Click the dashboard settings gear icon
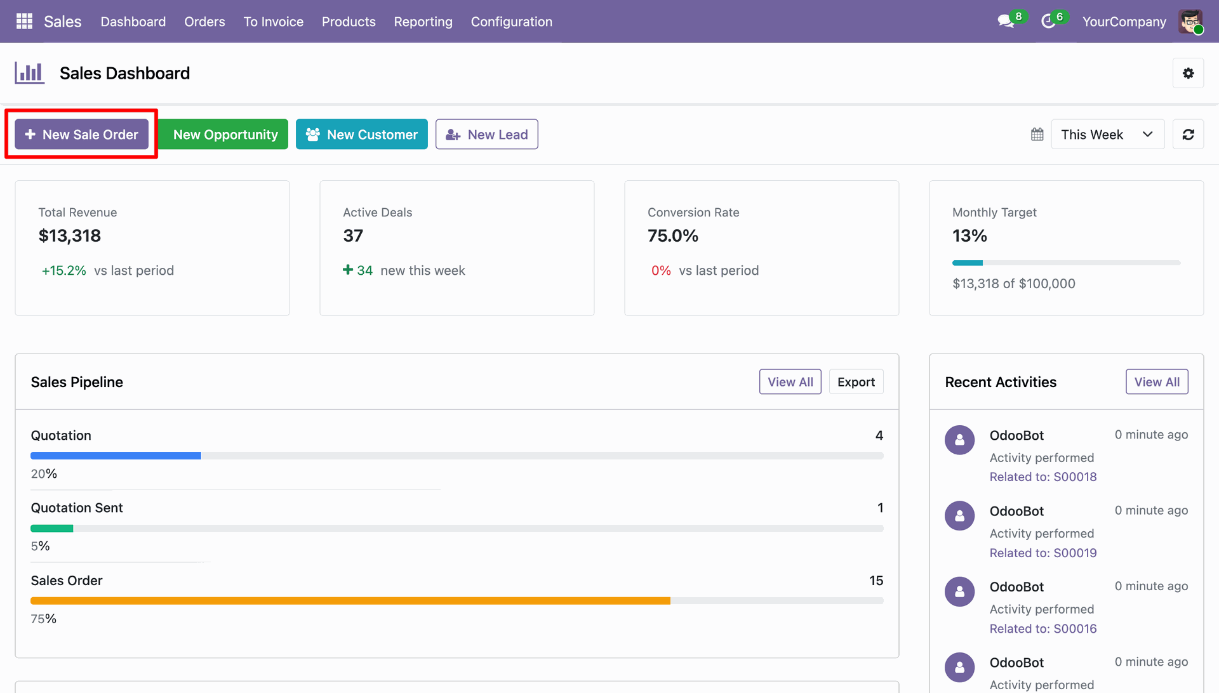 point(1188,73)
